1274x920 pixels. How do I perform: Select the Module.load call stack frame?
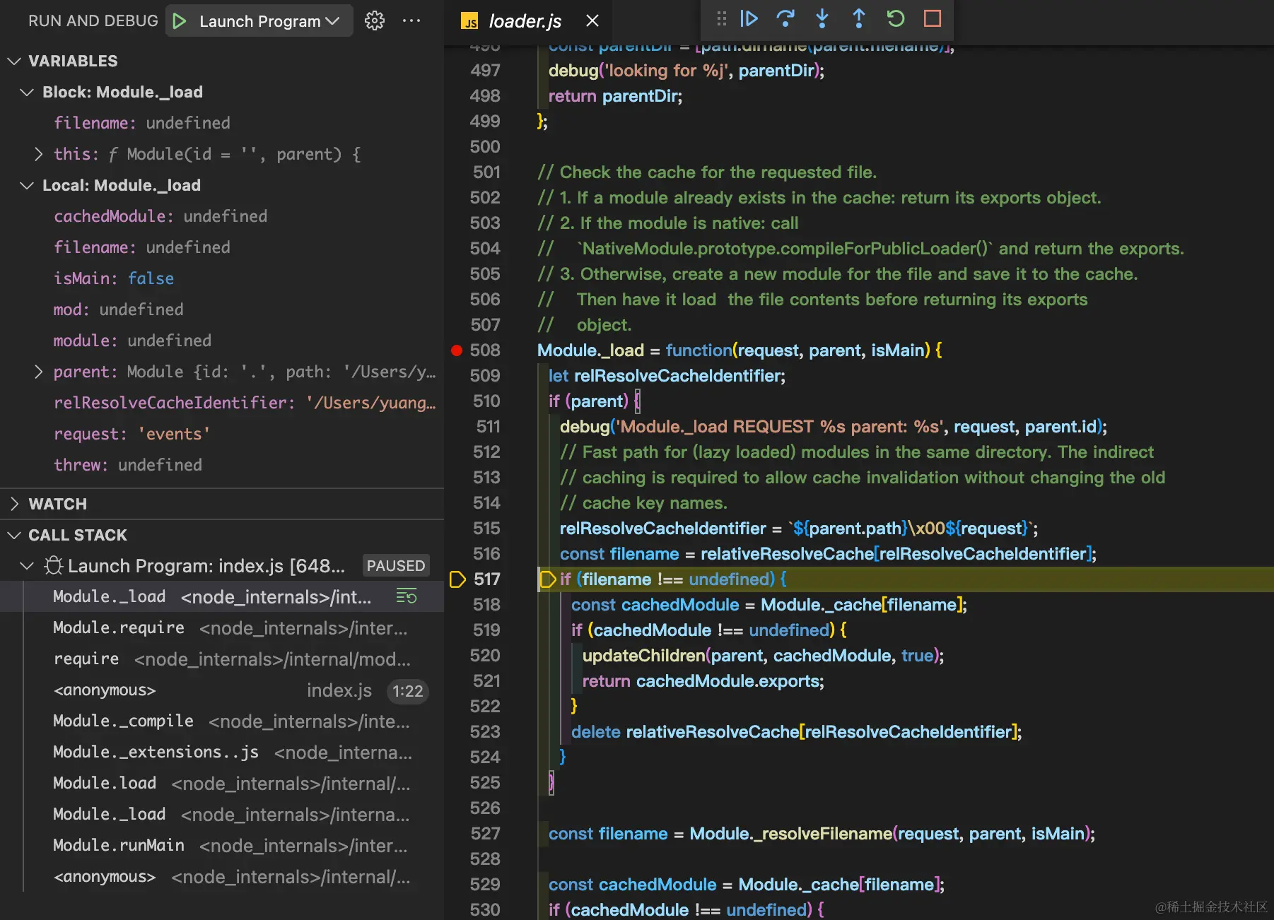[x=222, y=784]
